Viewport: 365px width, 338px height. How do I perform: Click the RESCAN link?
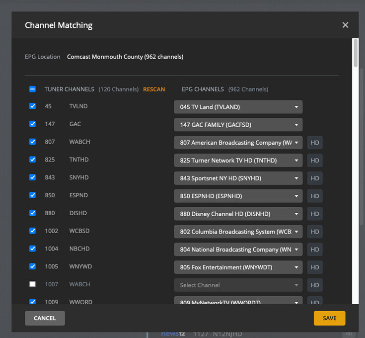pos(154,89)
